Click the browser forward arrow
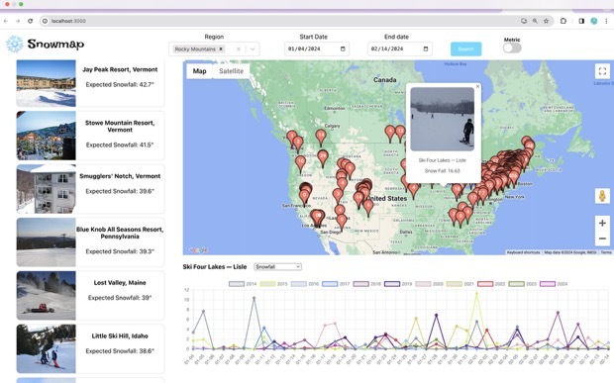 [x=18, y=21]
